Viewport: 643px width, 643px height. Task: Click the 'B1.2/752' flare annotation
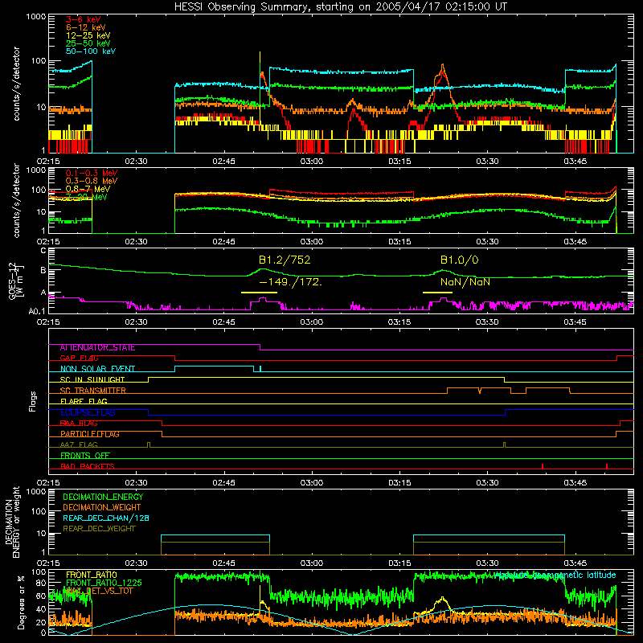pyautogui.click(x=285, y=260)
